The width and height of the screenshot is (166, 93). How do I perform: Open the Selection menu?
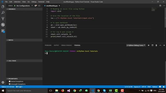[x=17, y=2]
